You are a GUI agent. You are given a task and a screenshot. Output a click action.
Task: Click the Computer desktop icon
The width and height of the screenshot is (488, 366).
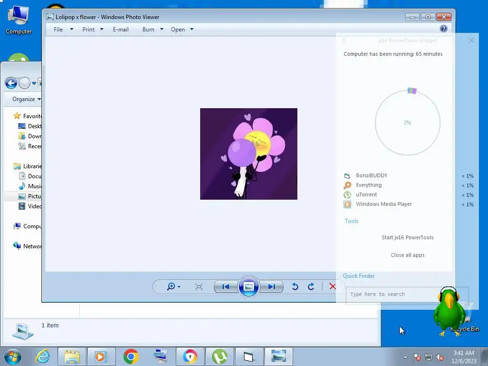pyautogui.click(x=19, y=20)
